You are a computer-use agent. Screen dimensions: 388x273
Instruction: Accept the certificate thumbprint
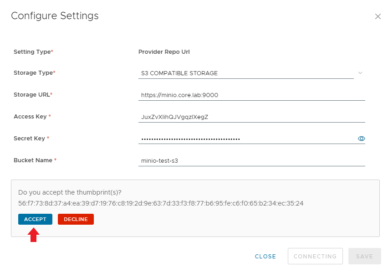click(35, 219)
